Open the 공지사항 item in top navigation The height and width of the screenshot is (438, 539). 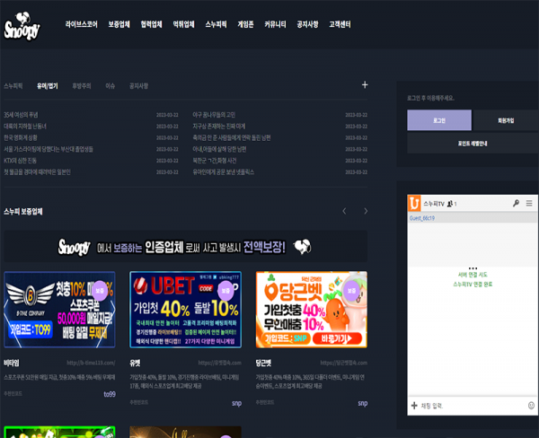click(x=307, y=24)
